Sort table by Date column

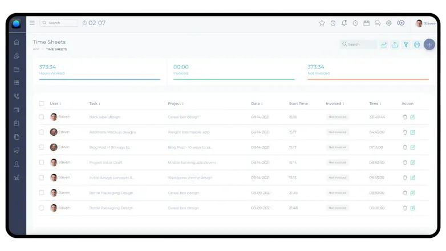coord(257,104)
